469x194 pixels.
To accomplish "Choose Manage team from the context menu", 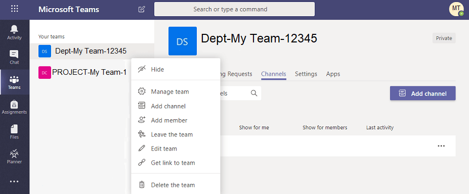I will [x=176, y=91].
